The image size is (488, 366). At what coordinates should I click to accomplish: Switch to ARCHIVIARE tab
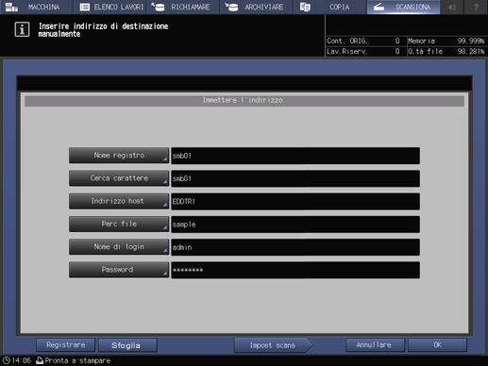pos(257,7)
